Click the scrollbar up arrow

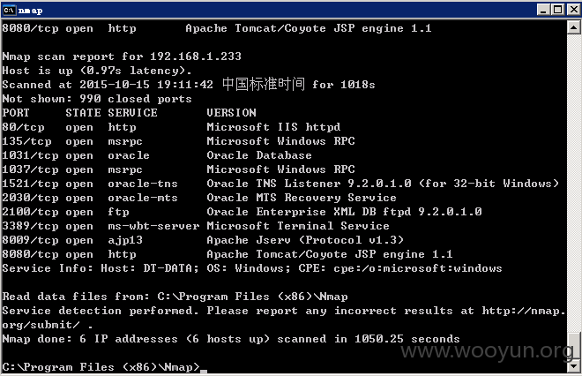click(574, 28)
